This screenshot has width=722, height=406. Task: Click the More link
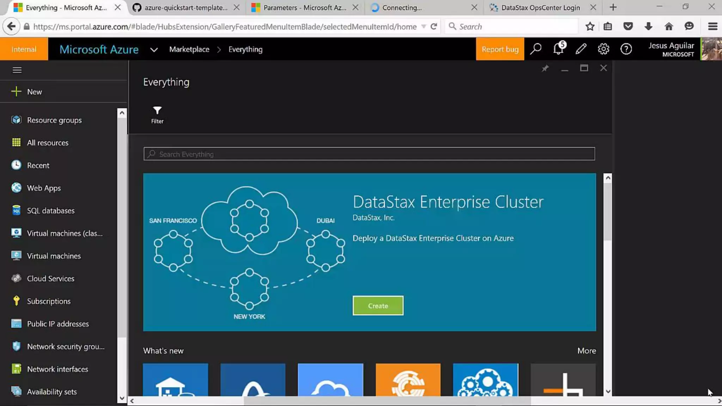(587, 351)
